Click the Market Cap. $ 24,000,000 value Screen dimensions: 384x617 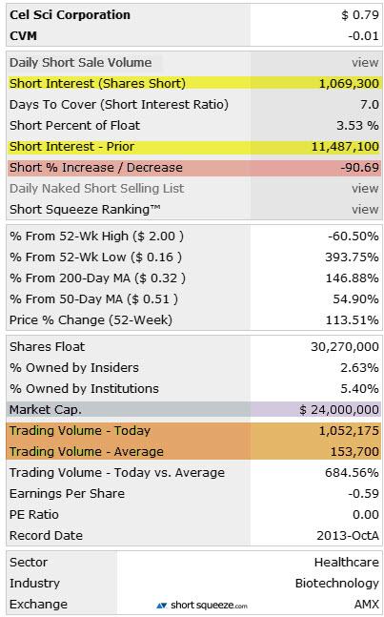click(x=339, y=410)
